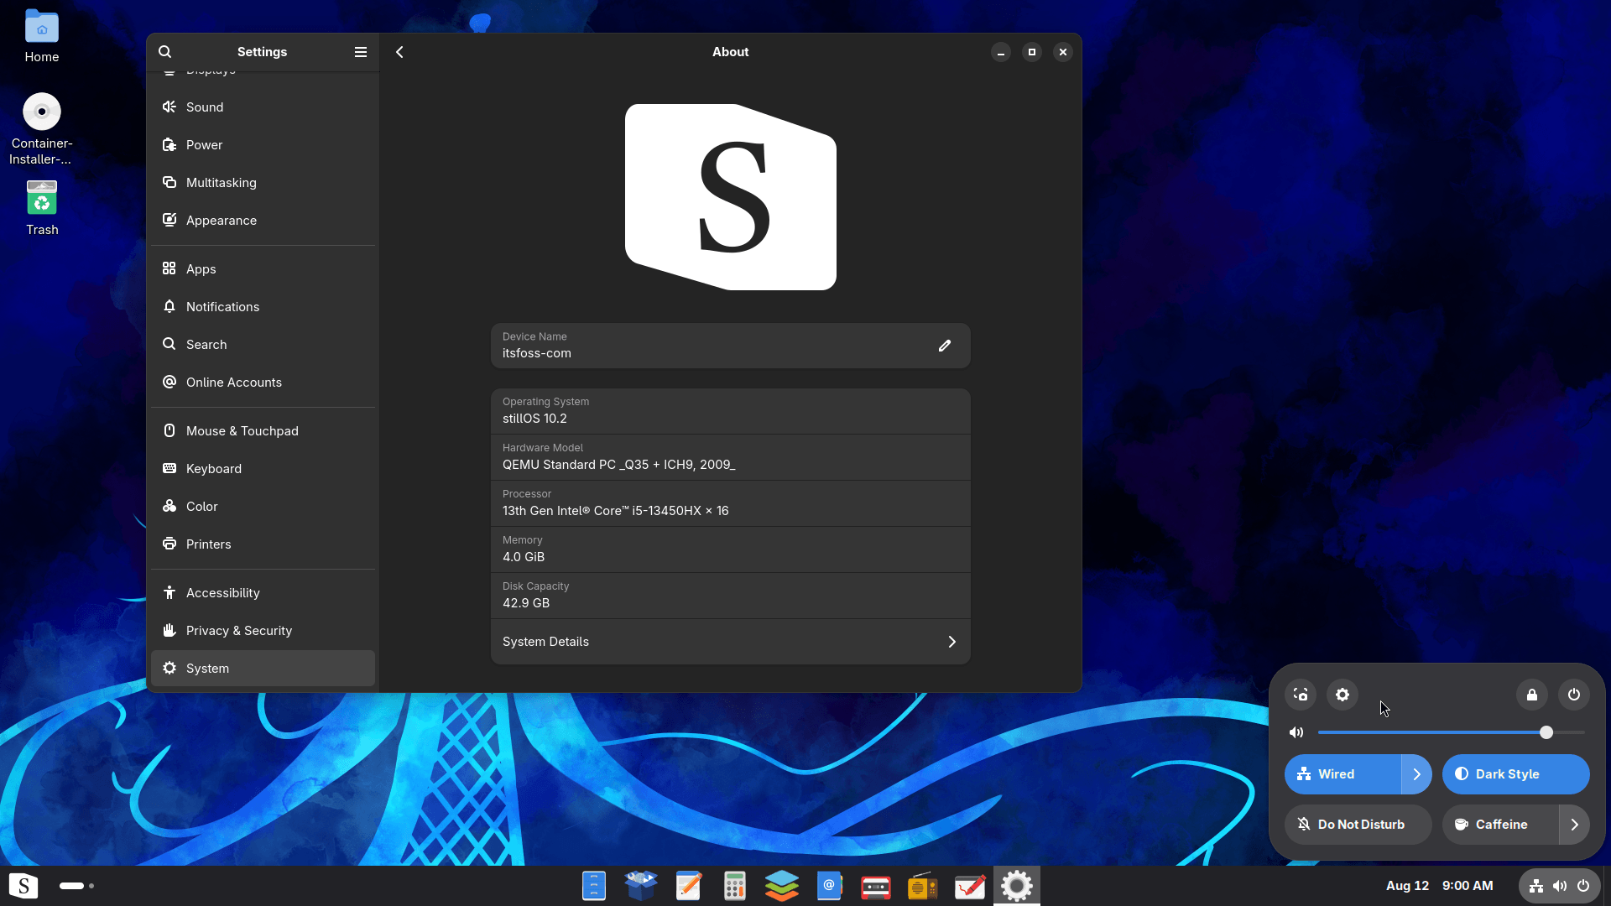
Task: Expand the Caffeine options arrow
Action: (1574, 825)
